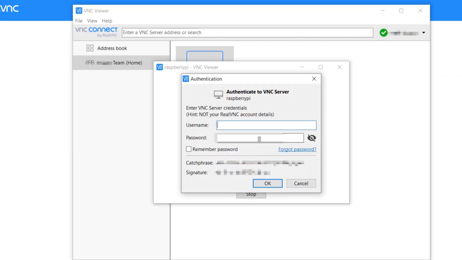The height and width of the screenshot is (260, 462).
Task: Click the VNC Viewer title bar application icon
Action: (x=79, y=11)
